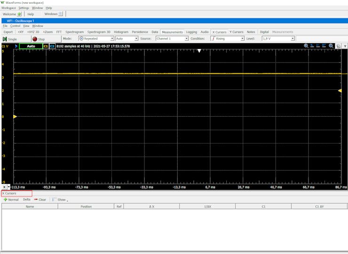The width and height of the screenshot is (348, 254).
Task: Open the Show options dropdown in cursors panel
Action: point(60,199)
